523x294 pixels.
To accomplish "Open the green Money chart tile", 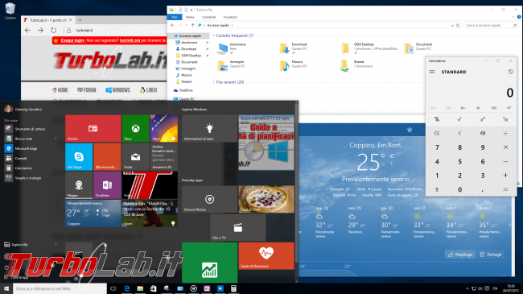I will [209, 263].
